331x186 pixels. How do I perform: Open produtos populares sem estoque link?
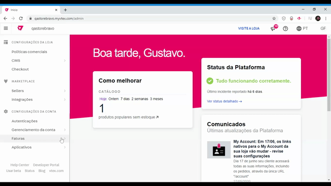coord(129,117)
